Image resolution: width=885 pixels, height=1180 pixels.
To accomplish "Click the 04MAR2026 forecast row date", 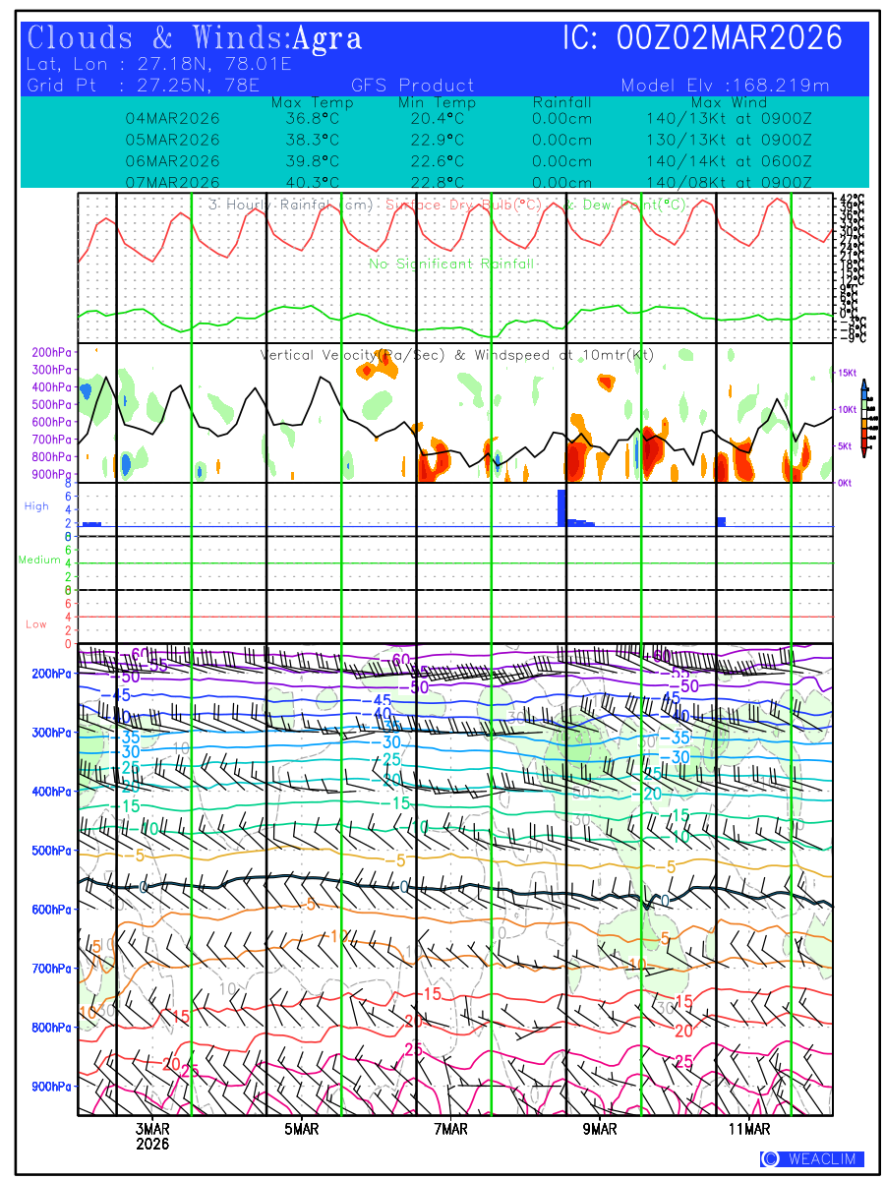I will click(x=173, y=119).
